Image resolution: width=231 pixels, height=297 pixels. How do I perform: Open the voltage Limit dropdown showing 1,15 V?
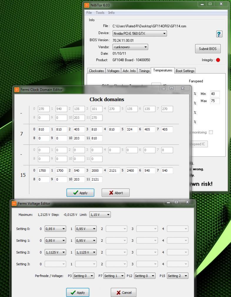click(x=100, y=215)
